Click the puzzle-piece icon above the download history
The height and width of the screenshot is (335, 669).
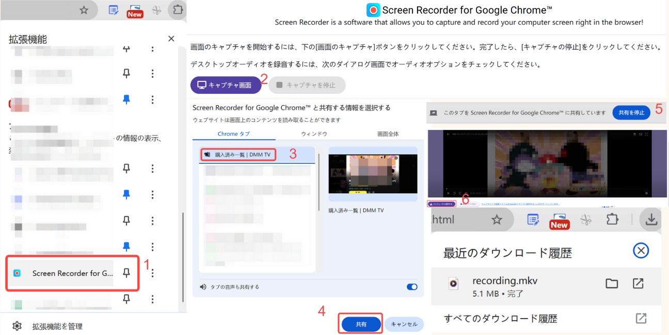point(612,220)
